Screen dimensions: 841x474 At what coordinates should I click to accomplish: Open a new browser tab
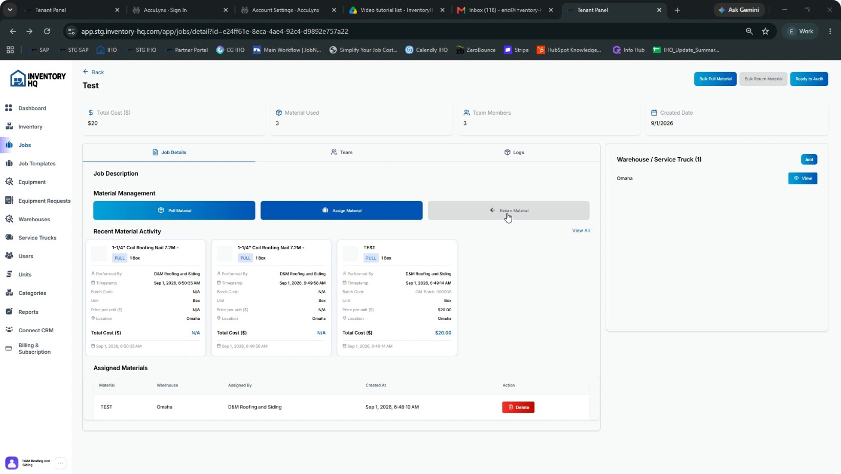[677, 10]
